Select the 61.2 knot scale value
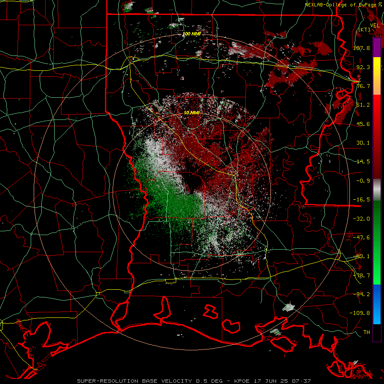The width and height of the screenshot is (384, 384). click(x=363, y=105)
